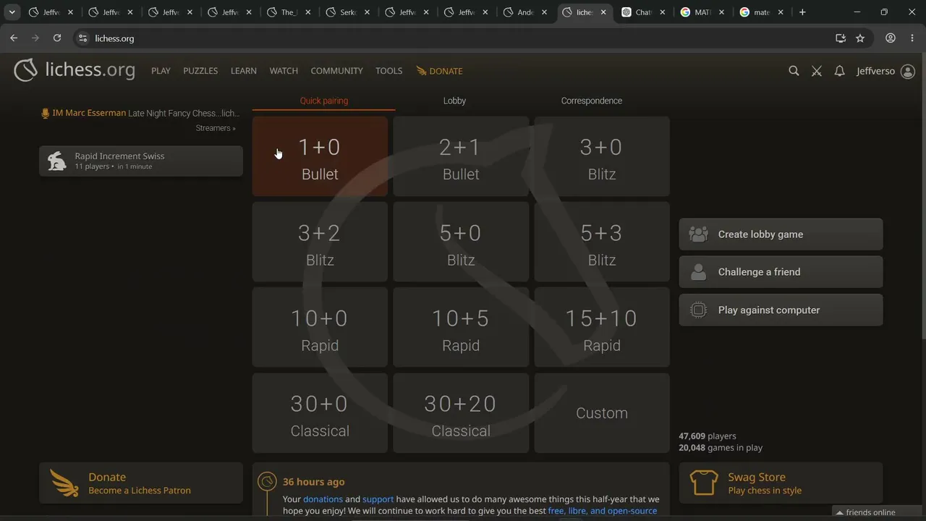Open a new browser tab
The height and width of the screenshot is (521, 926).
click(802, 12)
